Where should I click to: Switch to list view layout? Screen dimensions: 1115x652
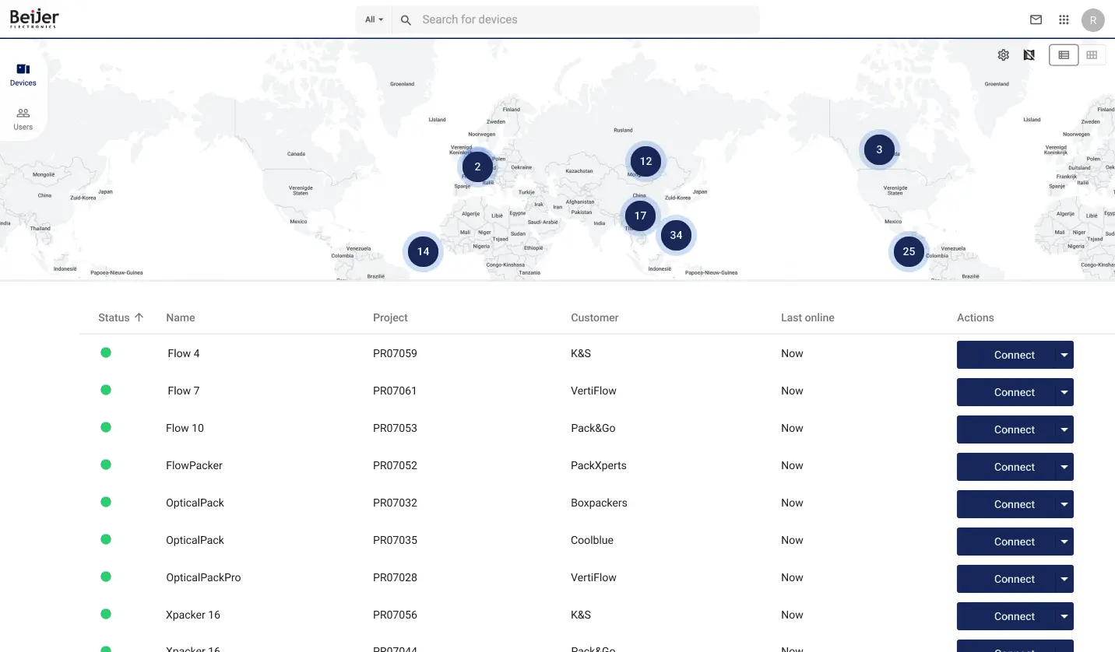[x=1064, y=55]
